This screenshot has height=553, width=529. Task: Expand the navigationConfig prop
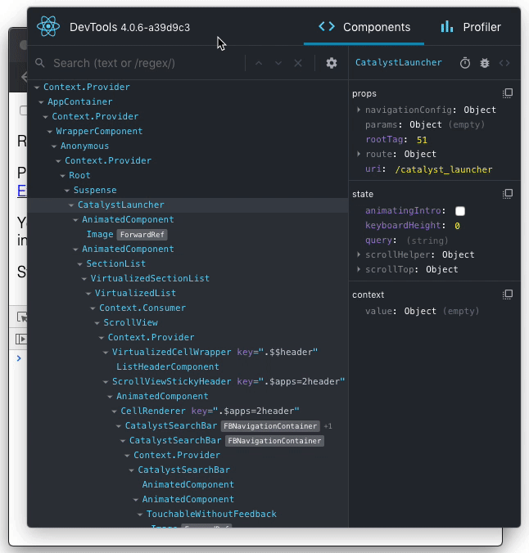coord(359,110)
